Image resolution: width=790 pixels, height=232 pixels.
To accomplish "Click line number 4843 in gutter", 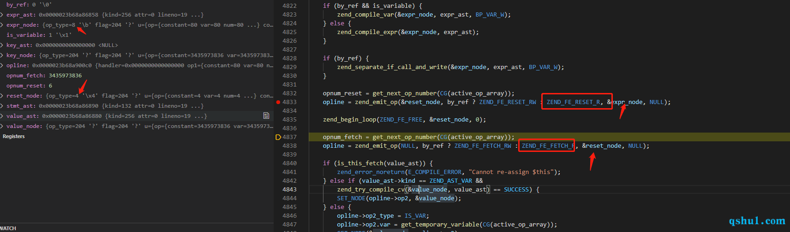I will point(289,190).
